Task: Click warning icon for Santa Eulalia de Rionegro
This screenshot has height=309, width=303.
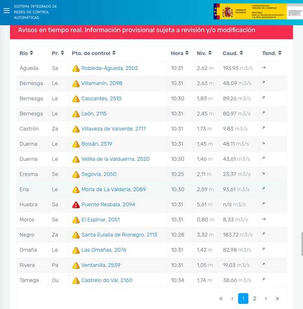Action: [76, 235]
